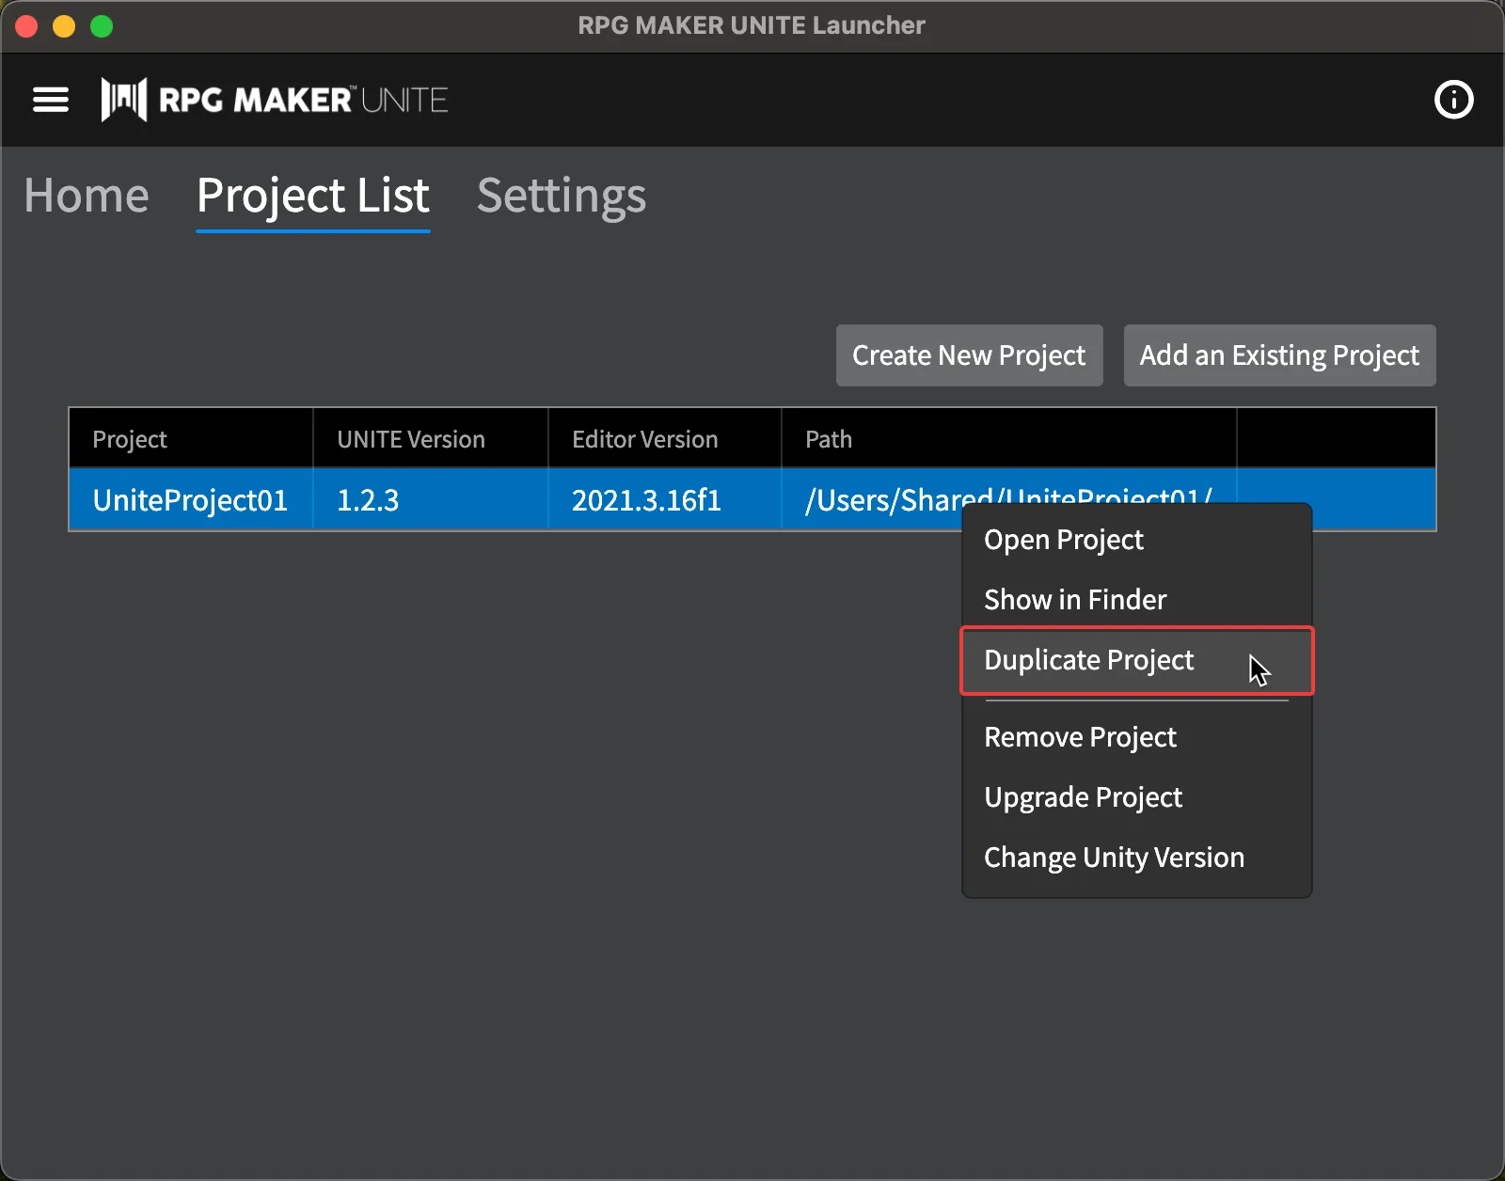Click Create New Project button
The image size is (1505, 1181).
[969, 355]
